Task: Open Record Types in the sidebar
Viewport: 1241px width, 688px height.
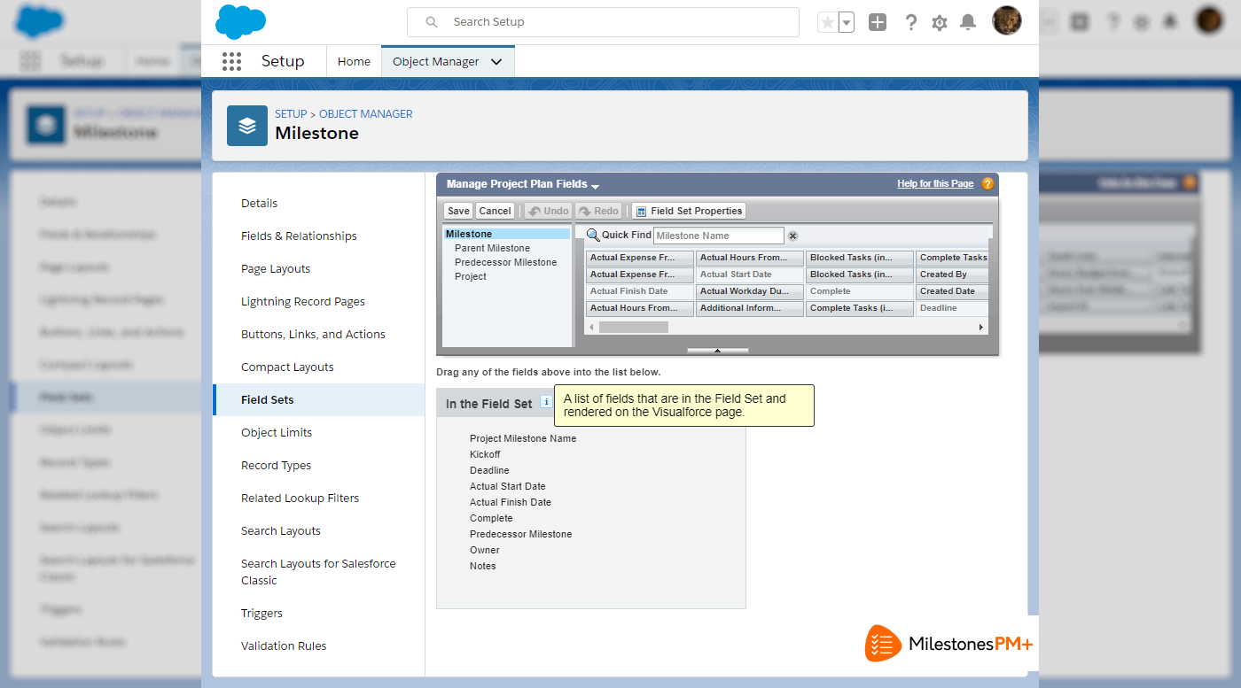Action: point(276,465)
